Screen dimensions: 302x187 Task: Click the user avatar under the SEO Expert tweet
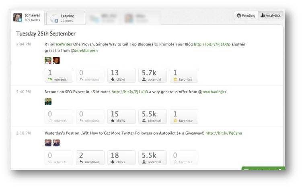click(48, 102)
